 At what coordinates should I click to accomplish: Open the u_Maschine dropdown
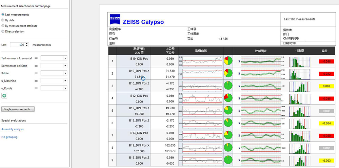[x=54, y=81]
